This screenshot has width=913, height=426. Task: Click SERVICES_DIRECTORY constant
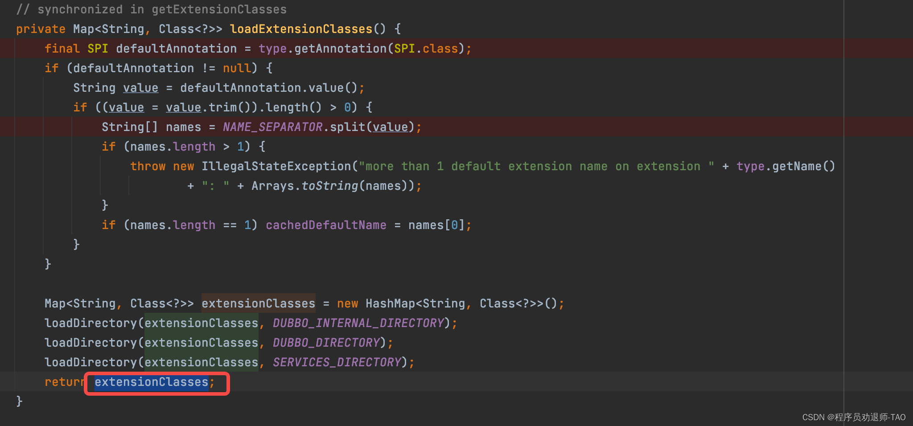pos(337,362)
